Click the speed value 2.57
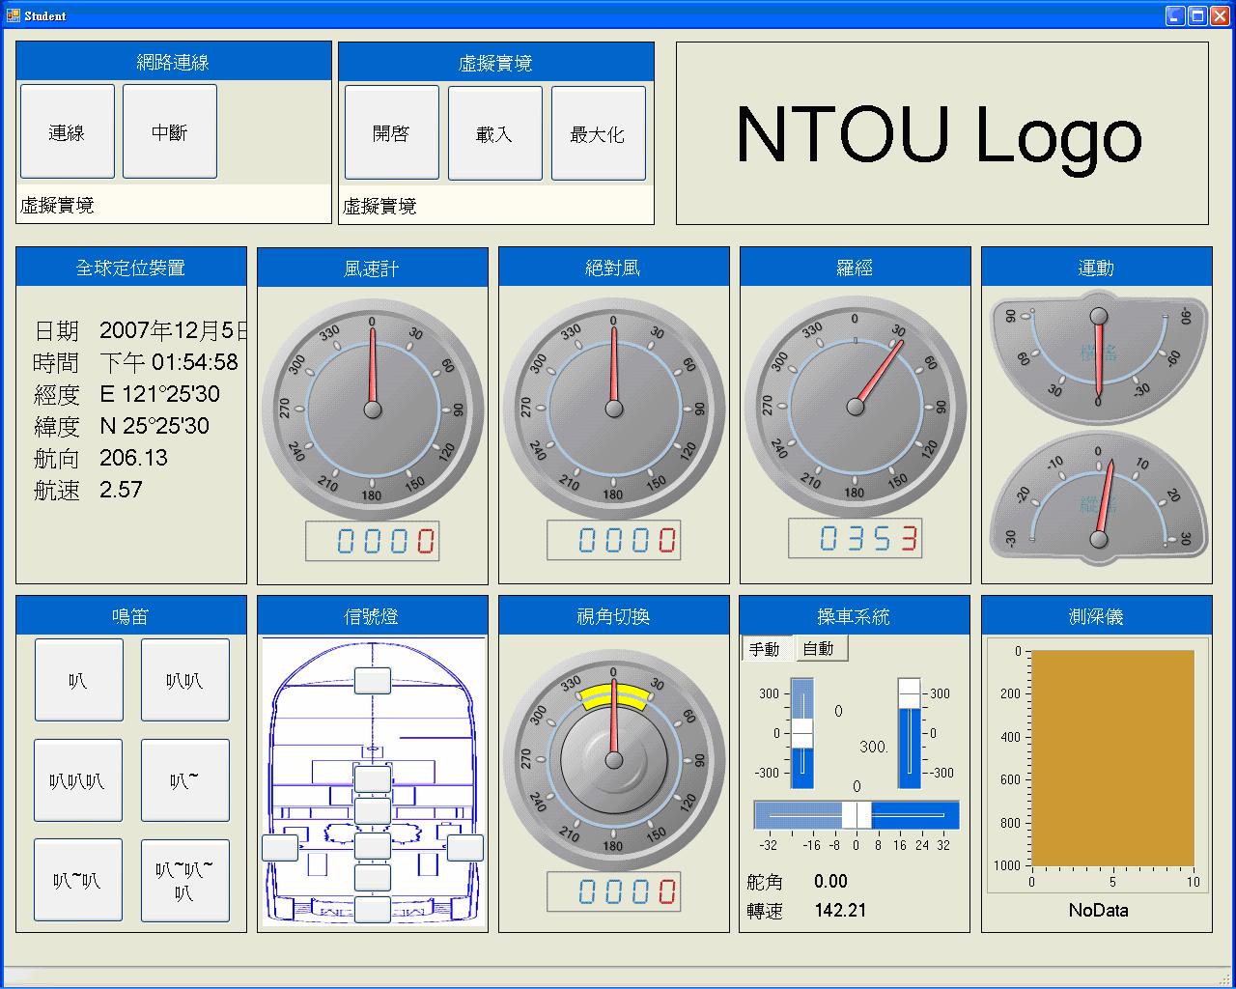Image resolution: width=1236 pixels, height=989 pixels. pyautogui.click(x=121, y=490)
